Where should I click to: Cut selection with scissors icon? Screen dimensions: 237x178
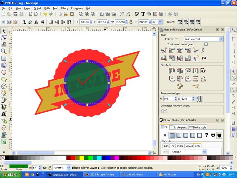[66, 14]
